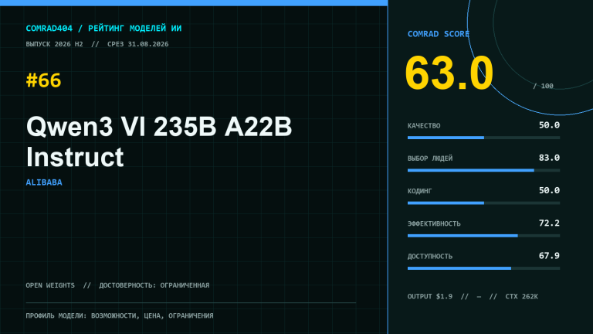Click the КОДИНГ value 50.0
This screenshot has height=334, width=593.
(x=549, y=190)
